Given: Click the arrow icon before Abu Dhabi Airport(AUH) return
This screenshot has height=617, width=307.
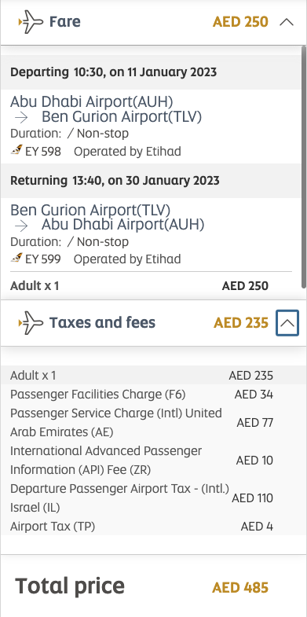Looking at the screenshot, I should click(x=24, y=226).
